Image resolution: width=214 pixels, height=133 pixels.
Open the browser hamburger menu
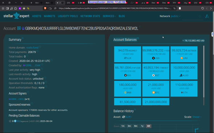(3, 8)
